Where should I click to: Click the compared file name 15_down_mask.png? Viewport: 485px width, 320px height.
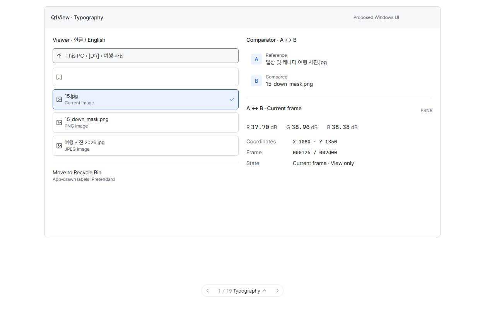click(x=289, y=84)
